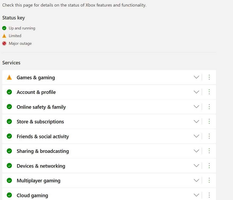Select the Multiplayer gaming title
The image size is (233, 200).
38,181
